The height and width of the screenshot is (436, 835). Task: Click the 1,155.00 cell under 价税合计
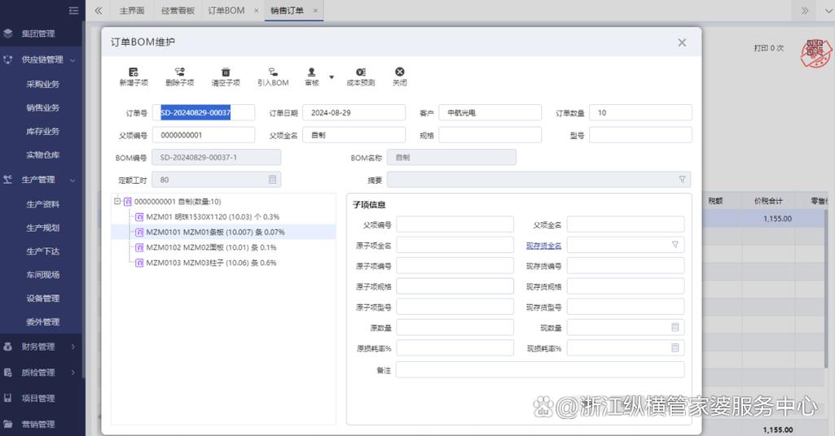[777, 219]
